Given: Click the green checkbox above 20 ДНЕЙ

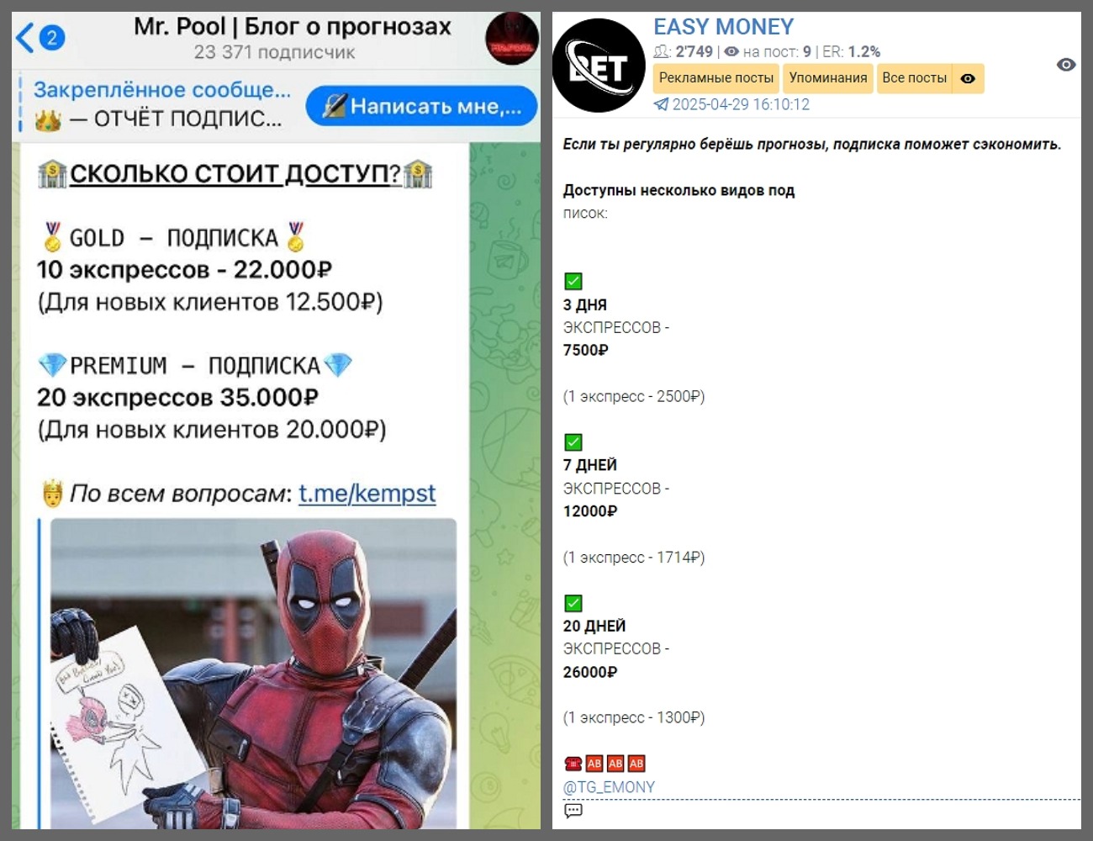Looking at the screenshot, I should coord(573,603).
